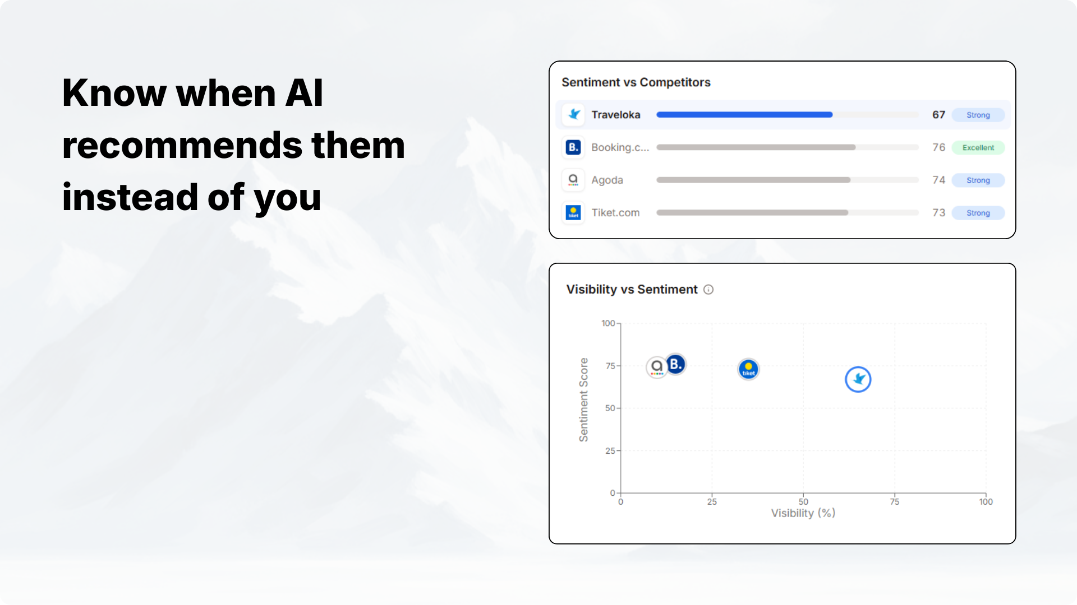The width and height of the screenshot is (1077, 605).
Task: Click the Traveloka bird logo in list
Action: coord(573,114)
